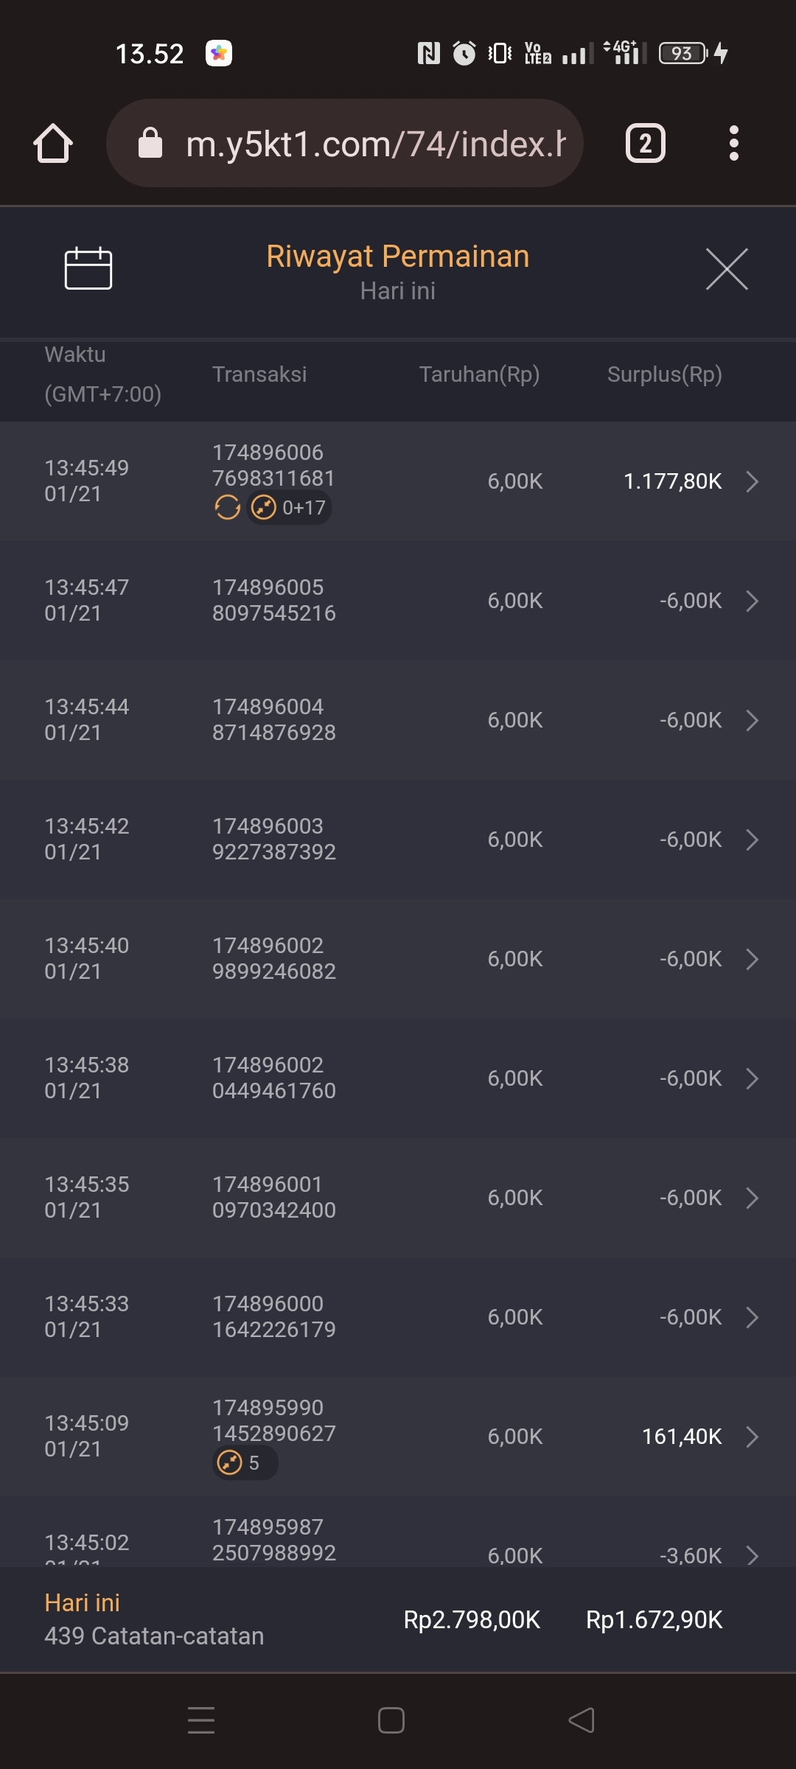The image size is (796, 1769).
Task: Open the browser three-dot menu
Action: pos(733,143)
